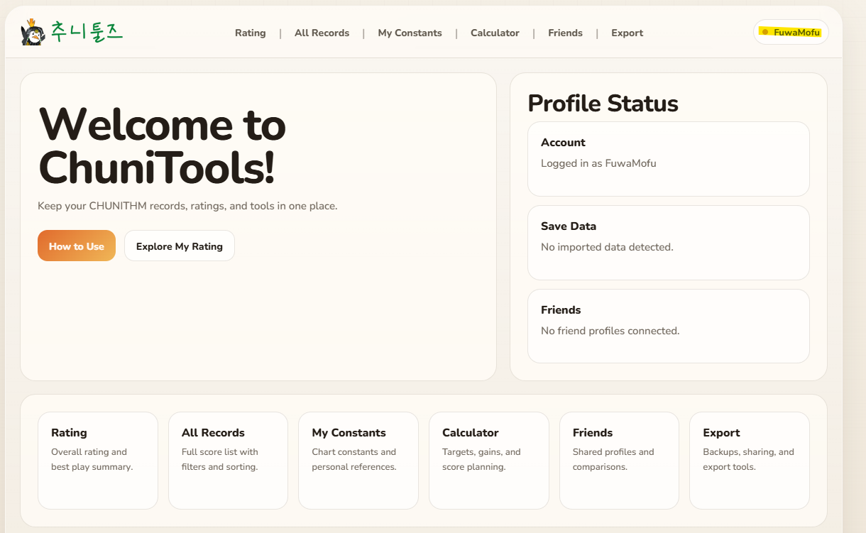The width and height of the screenshot is (866, 533).
Task: Open the My Constants chart constants card
Action: (358, 460)
